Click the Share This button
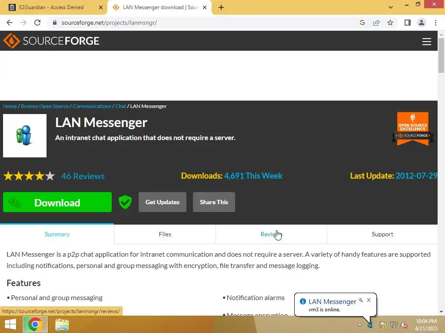The image size is (445, 333). coord(214,202)
